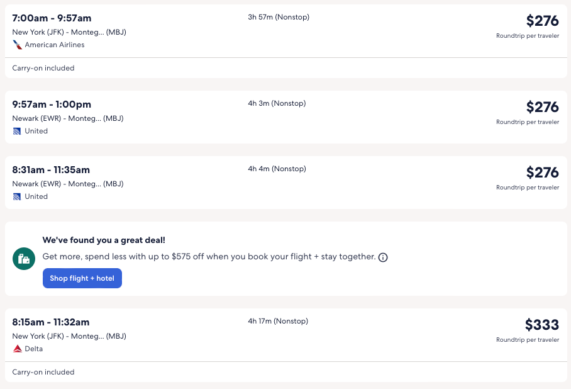Click the green flight + hotel package icon
The height and width of the screenshot is (389, 571).
(24, 259)
